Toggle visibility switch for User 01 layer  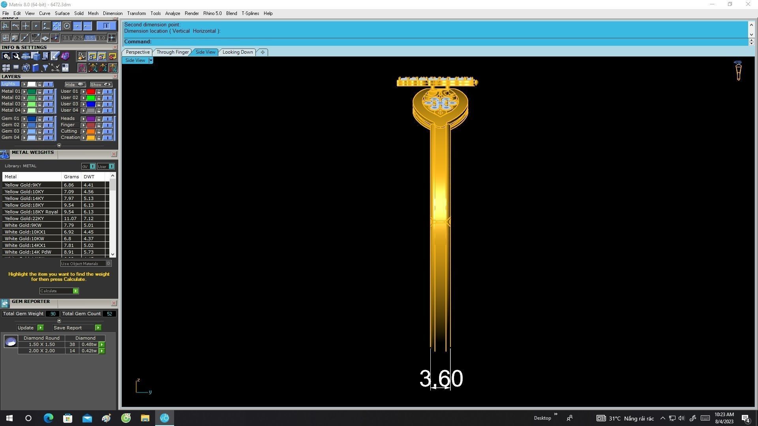pyautogui.click(x=107, y=92)
